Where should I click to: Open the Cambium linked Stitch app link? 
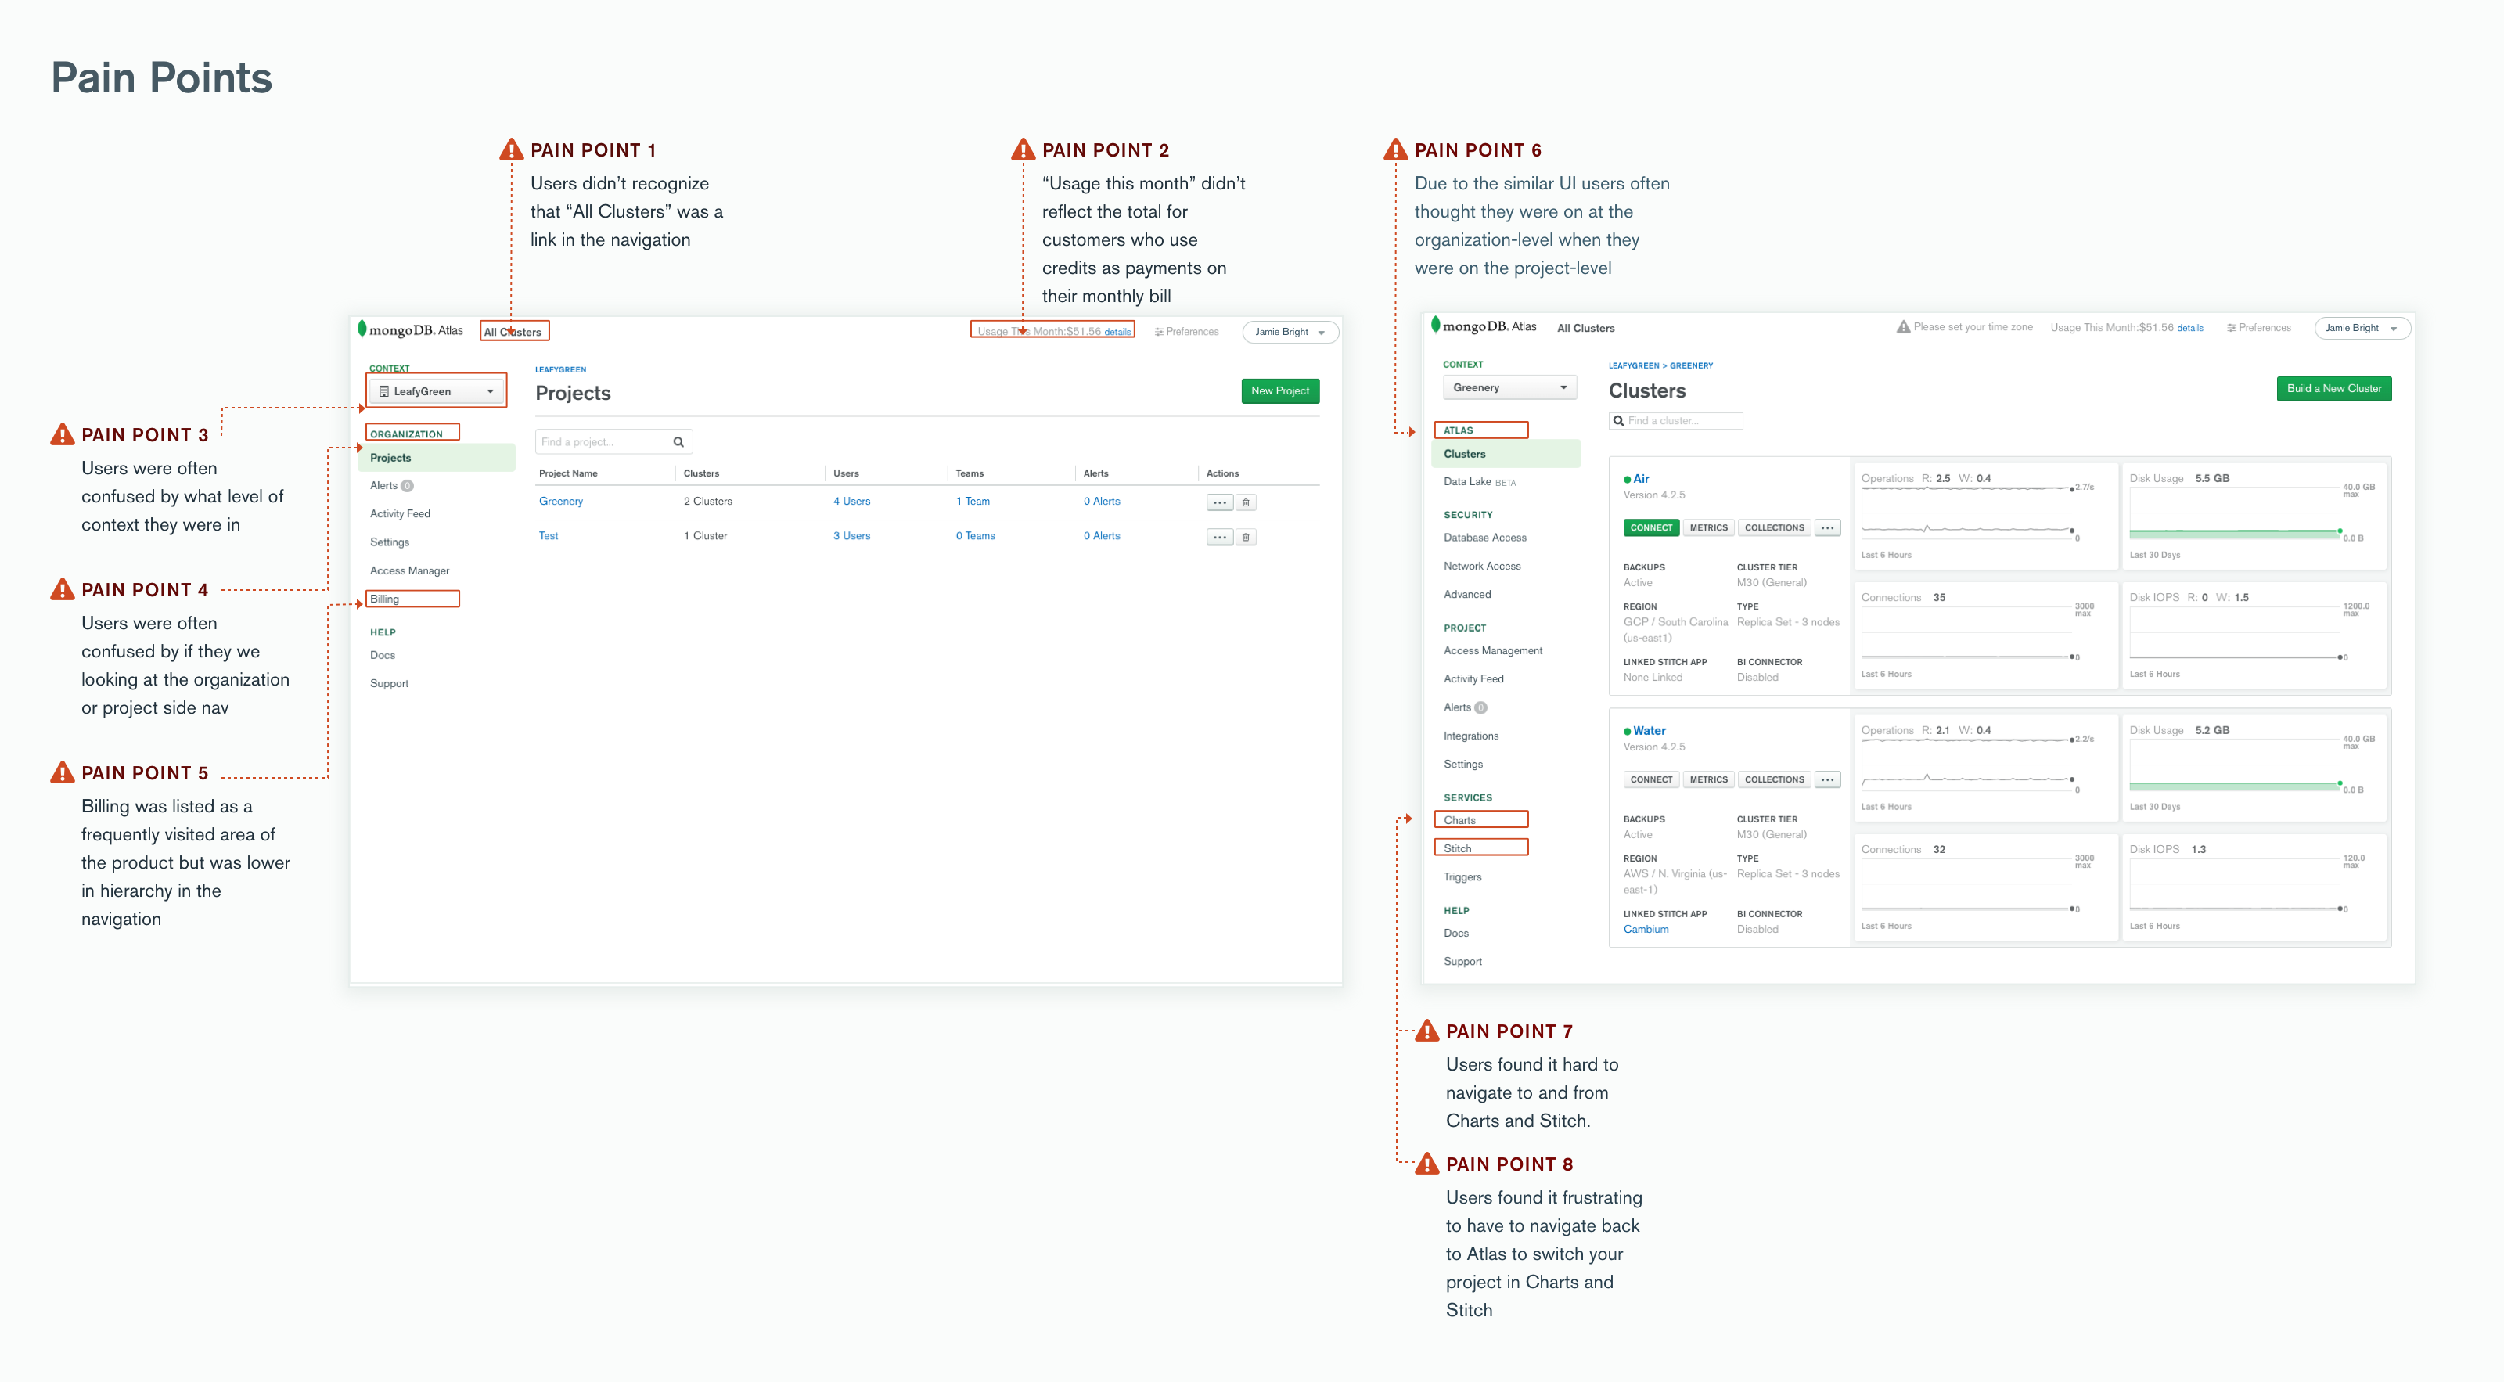pyautogui.click(x=1646, y=929)
